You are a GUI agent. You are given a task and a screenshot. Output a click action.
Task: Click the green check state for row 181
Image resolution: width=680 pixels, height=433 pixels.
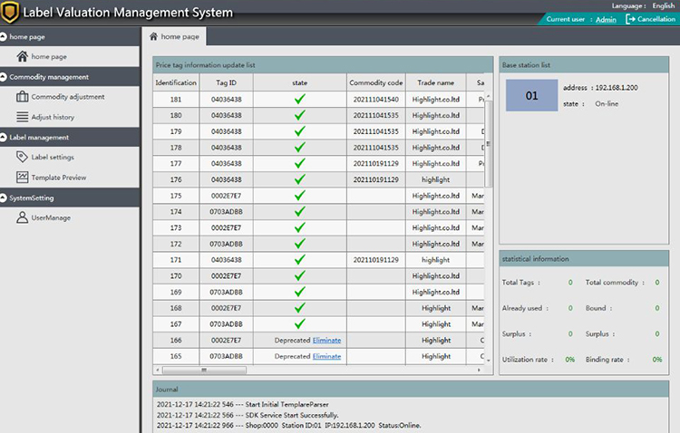(x=299, y=99)
